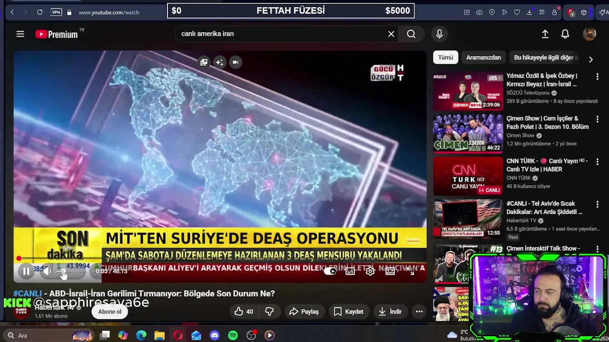Open OBS Studio icon in taskbar
609x342 pixels.
click(251, 335)
